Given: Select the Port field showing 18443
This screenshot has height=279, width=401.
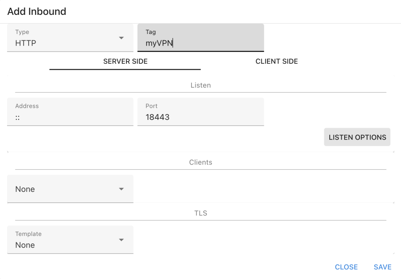Looking at the screenshot, I should click(200, 117).
